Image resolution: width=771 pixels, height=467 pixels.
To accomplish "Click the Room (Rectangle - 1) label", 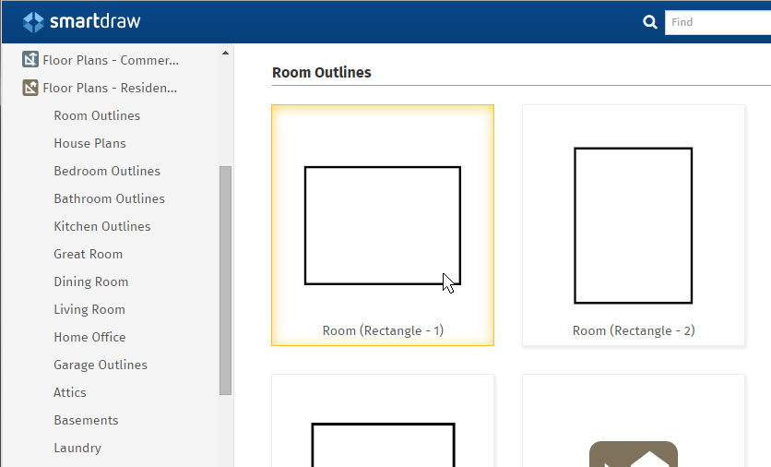I will pos(383,330).
